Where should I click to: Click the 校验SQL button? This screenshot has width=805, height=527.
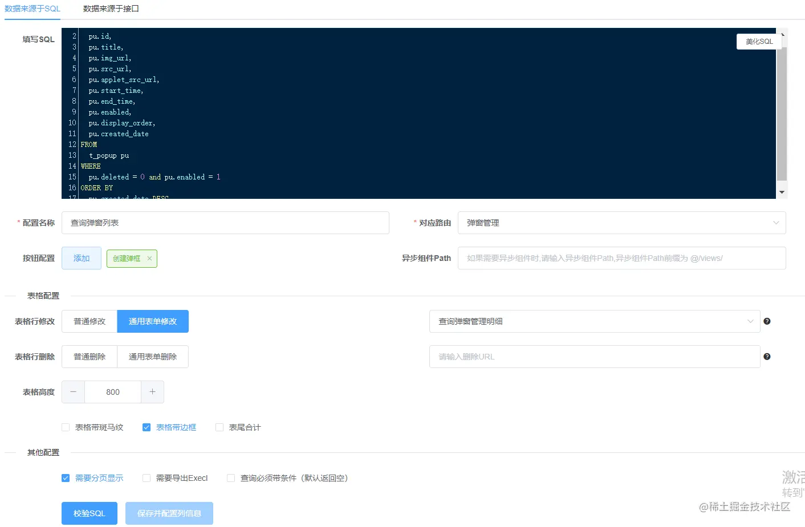tap(90, 513)
